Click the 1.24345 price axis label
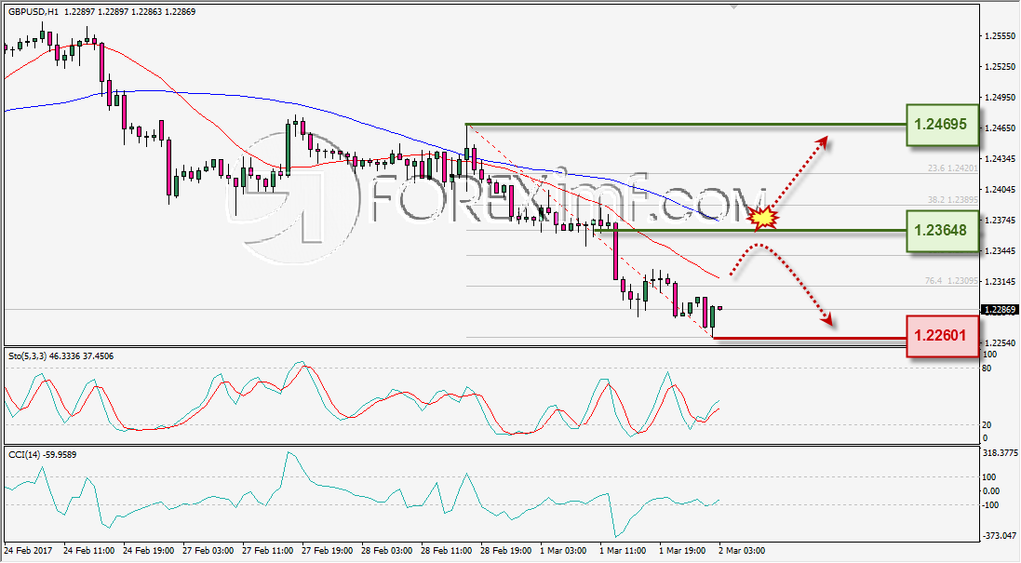 click(1001, 159)
